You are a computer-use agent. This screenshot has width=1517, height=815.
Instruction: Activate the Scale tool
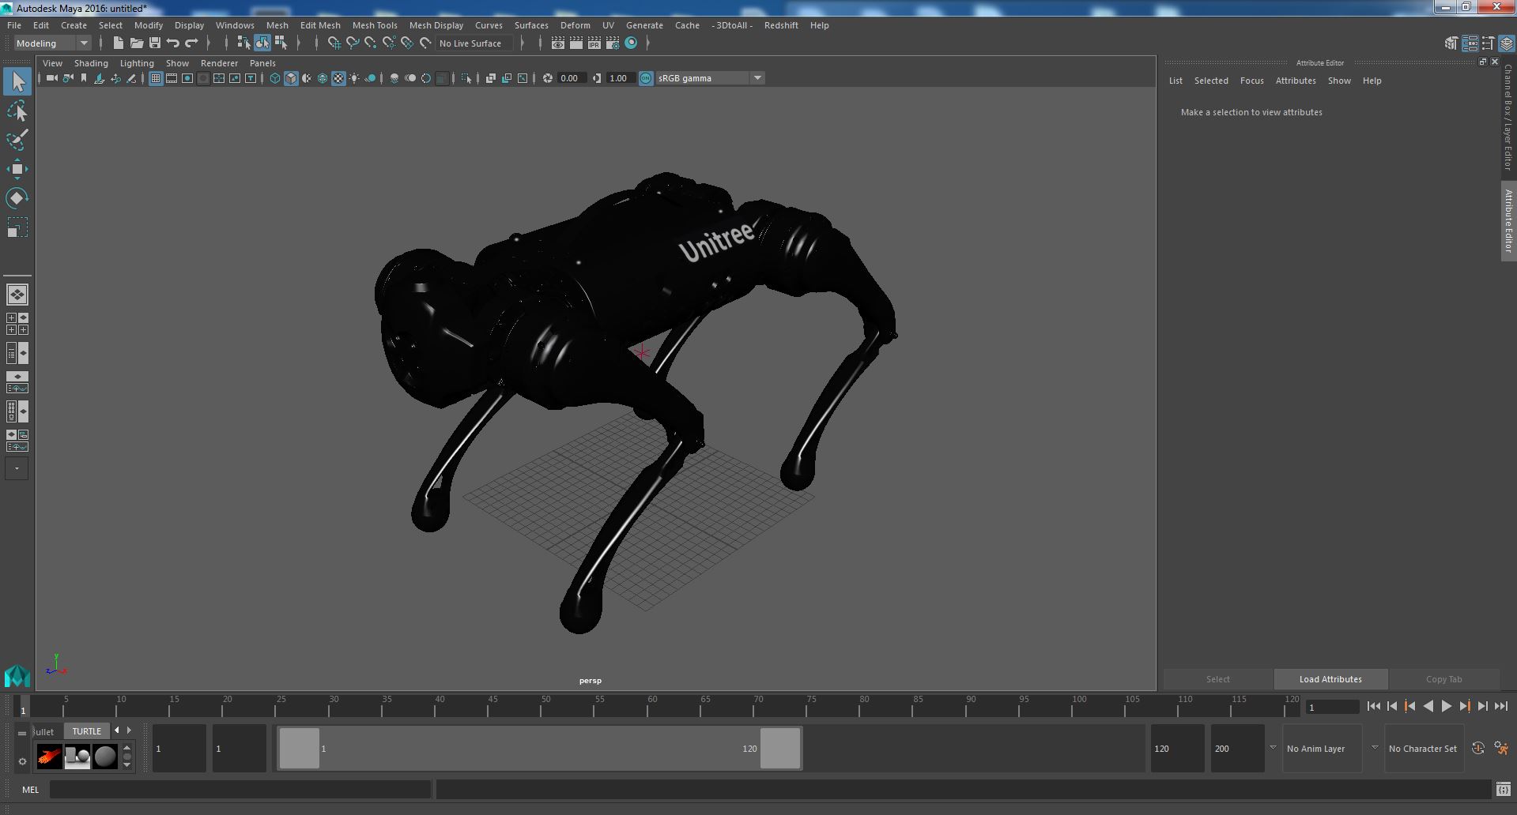[17, 227]
